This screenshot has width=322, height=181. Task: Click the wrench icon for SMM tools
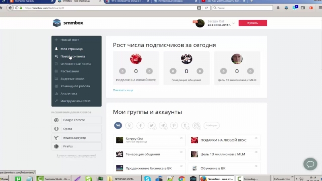pyautogui.click(x=56, y=101)
